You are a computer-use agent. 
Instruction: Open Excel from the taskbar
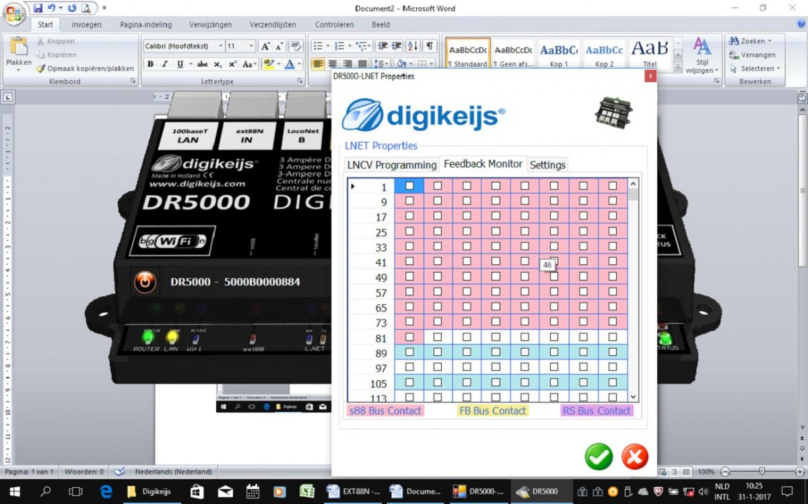point(306,491)
